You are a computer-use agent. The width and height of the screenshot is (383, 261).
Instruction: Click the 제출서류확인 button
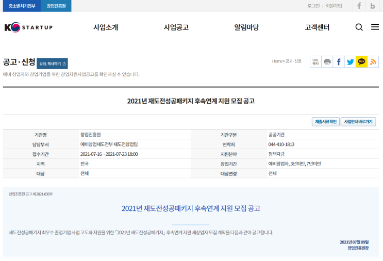pos(326,122)
